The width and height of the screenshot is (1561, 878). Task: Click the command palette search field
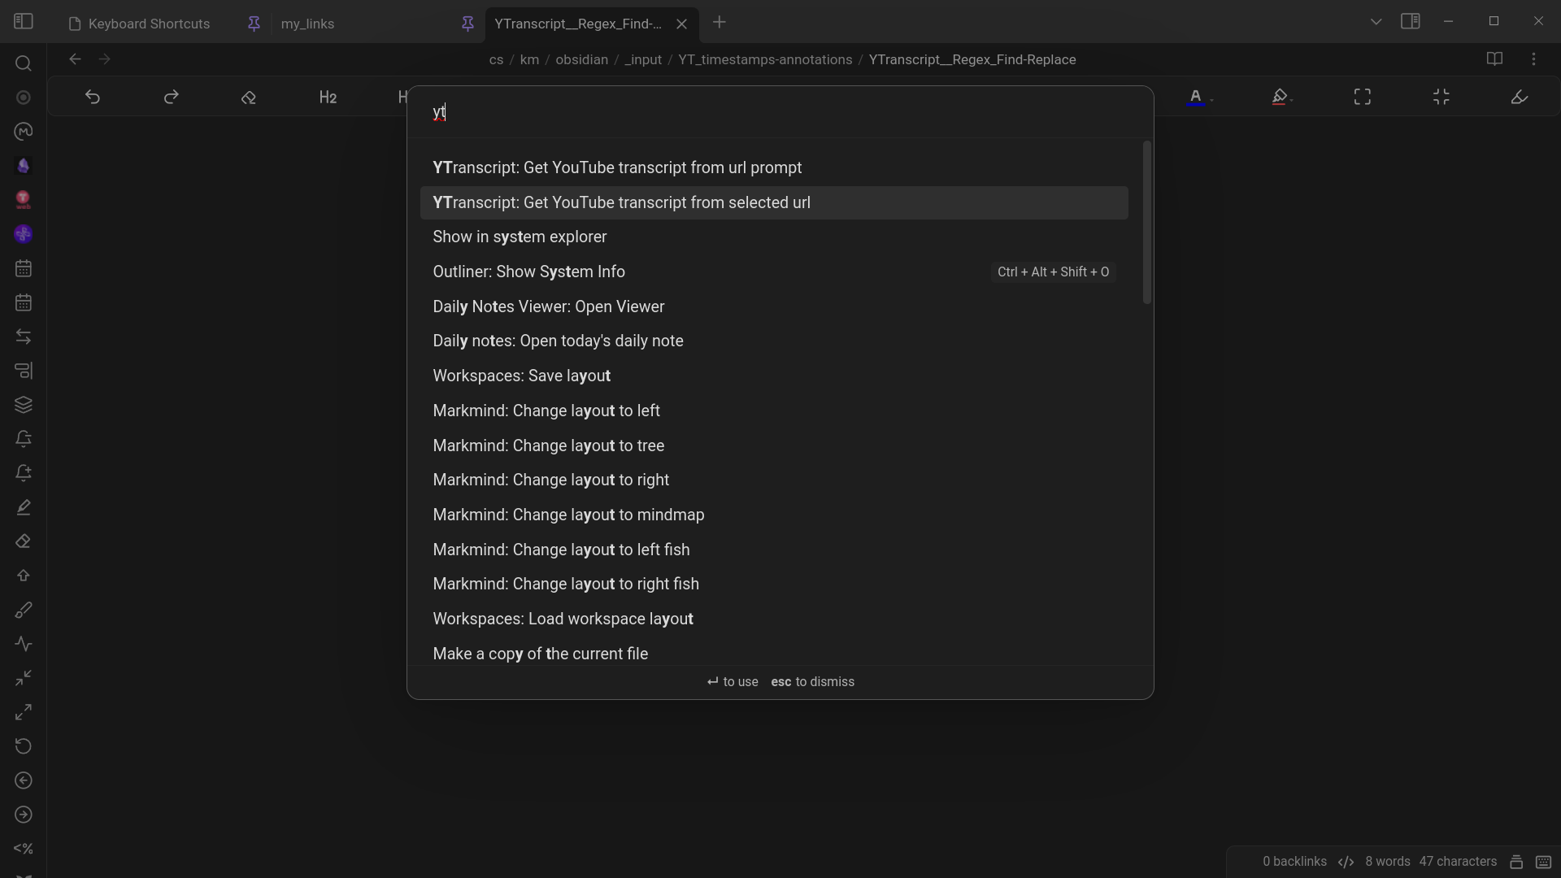(x=780, y=112)
